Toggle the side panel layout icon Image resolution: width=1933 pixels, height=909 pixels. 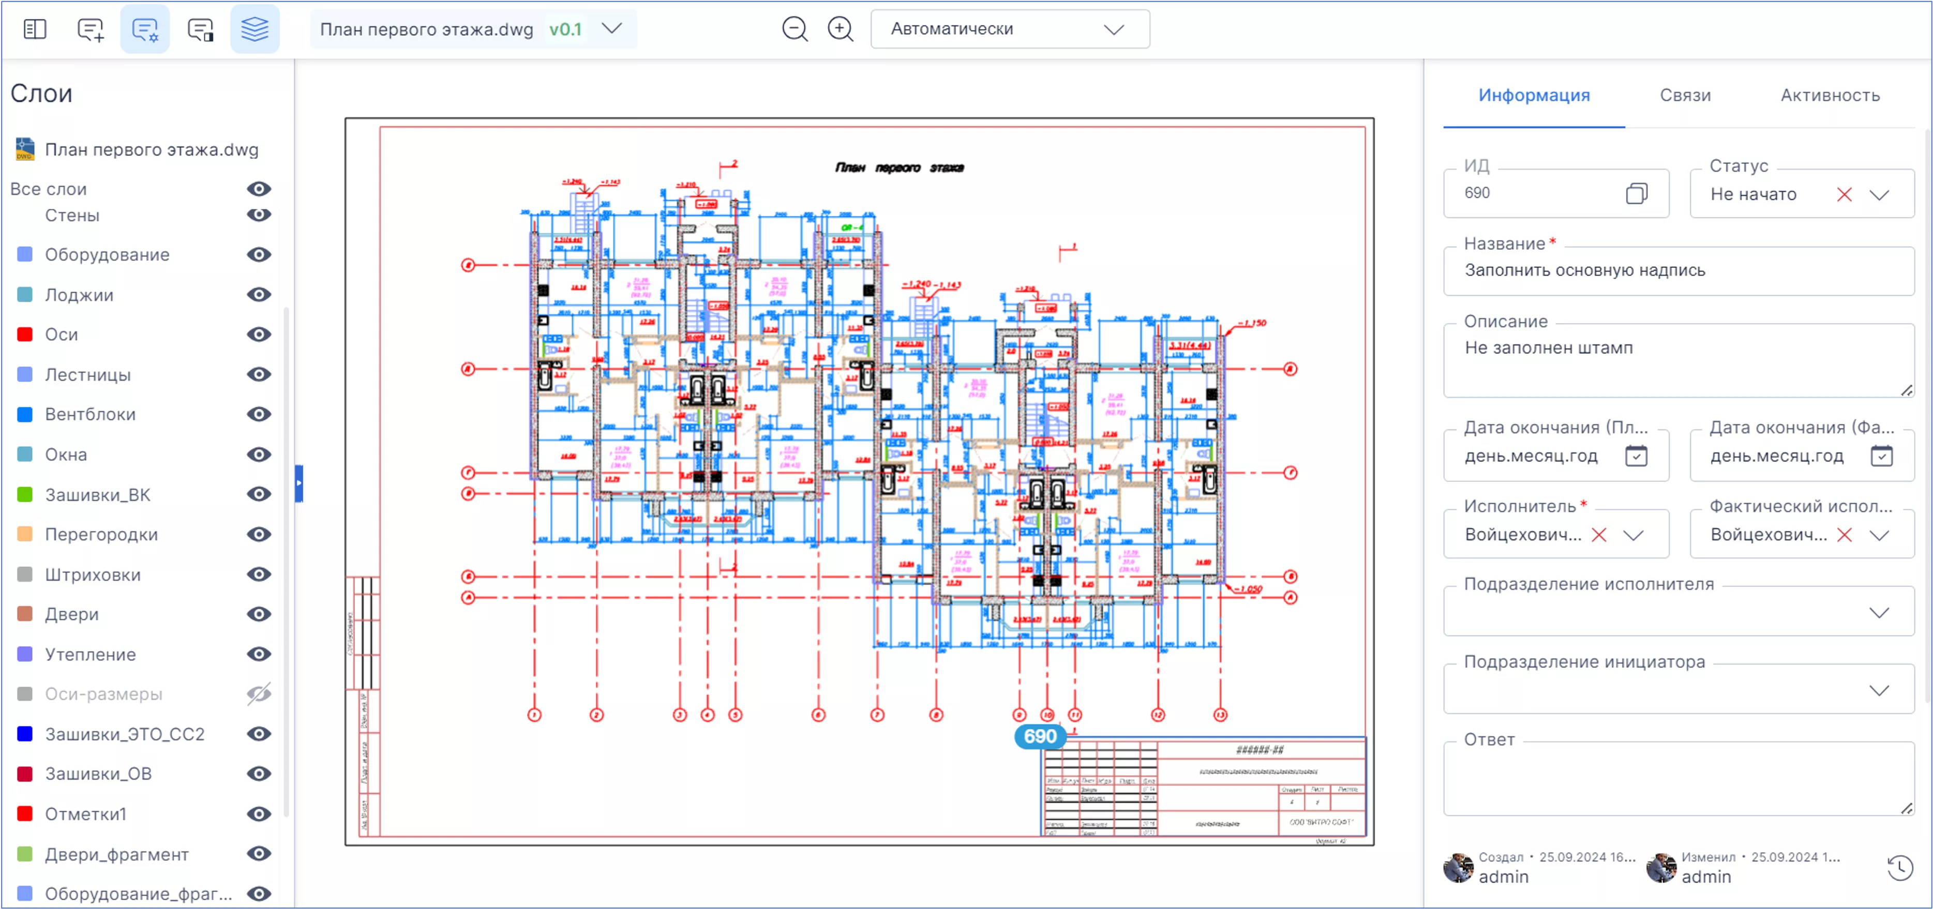(35, 29)
